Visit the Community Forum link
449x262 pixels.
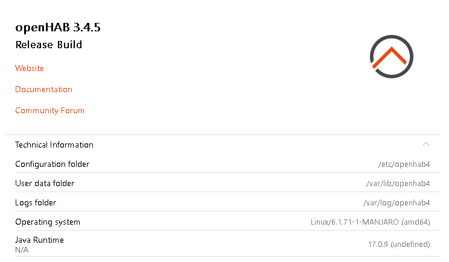click(50, 111)
